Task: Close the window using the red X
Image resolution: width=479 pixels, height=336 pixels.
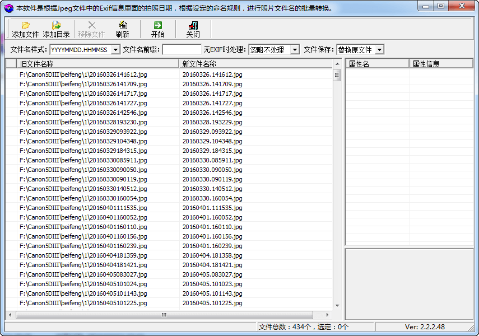Action: (x=462, y=6)
